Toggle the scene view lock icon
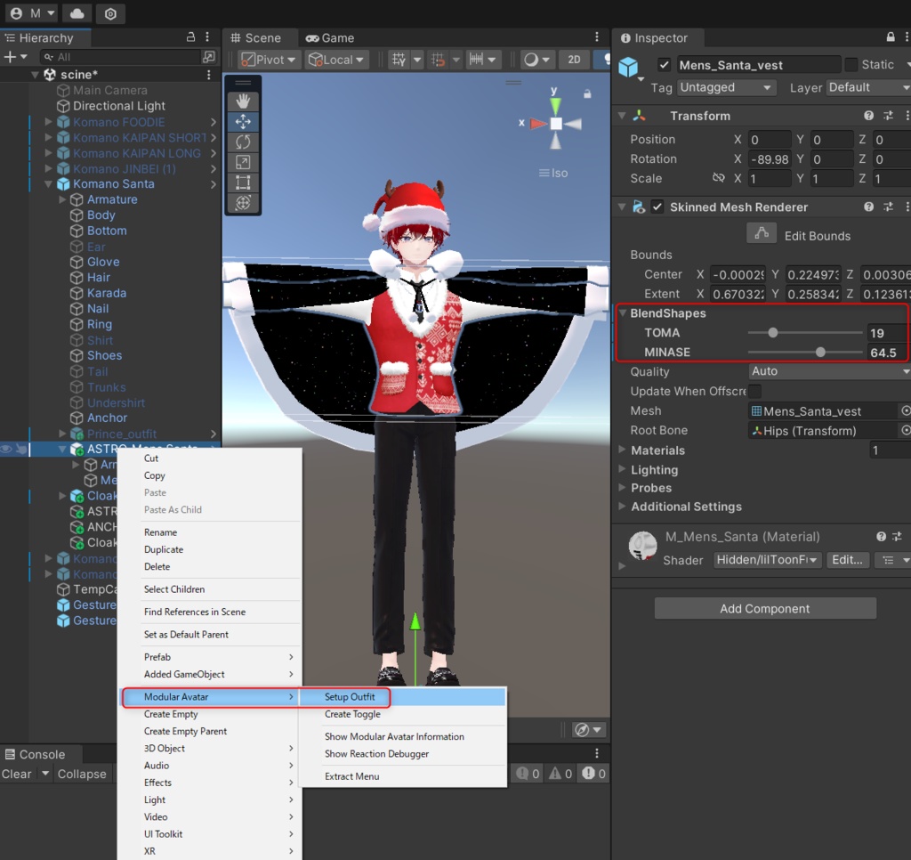This screenshot has height=860, width=911. [x=587, y=93]
